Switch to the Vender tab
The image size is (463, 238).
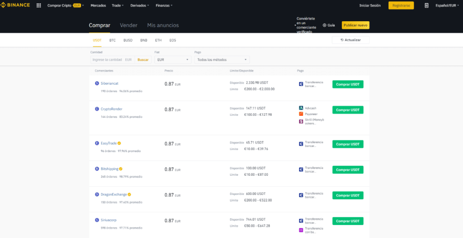coord(128,25)
